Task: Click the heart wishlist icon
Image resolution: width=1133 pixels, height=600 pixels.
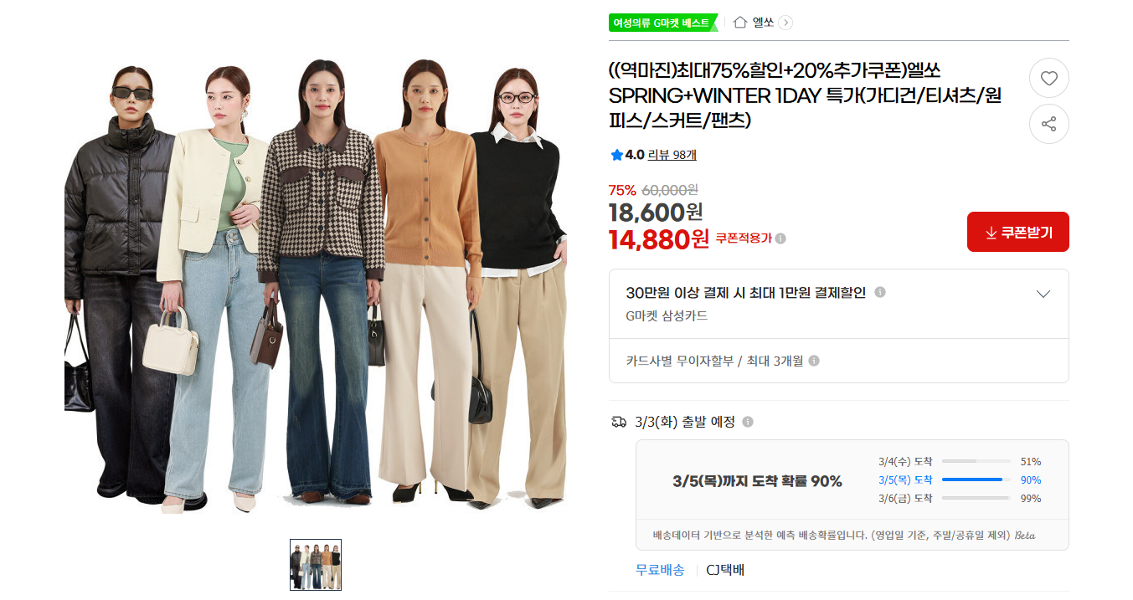Action: click(x=1048, y=79)
